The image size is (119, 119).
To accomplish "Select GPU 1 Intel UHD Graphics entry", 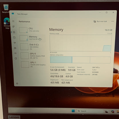I will 33,64.
